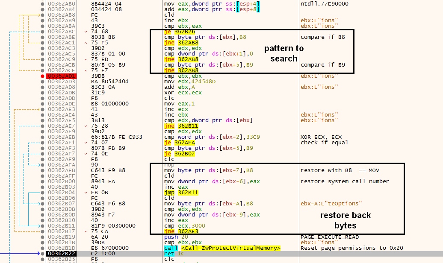Select the 'jne 362B11' jump instruction

pos(181,126)
